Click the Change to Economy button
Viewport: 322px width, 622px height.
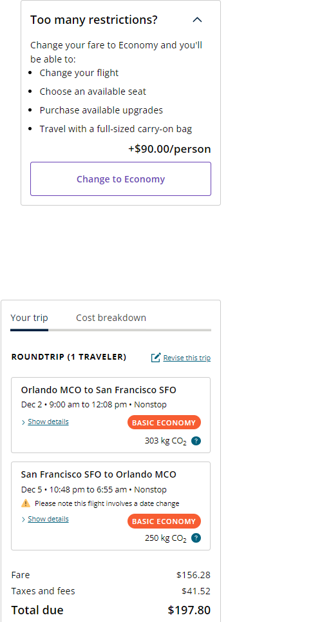[120, 179]
